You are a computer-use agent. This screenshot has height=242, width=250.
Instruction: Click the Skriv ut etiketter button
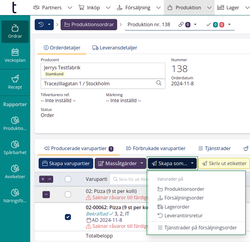pos(224,164)
